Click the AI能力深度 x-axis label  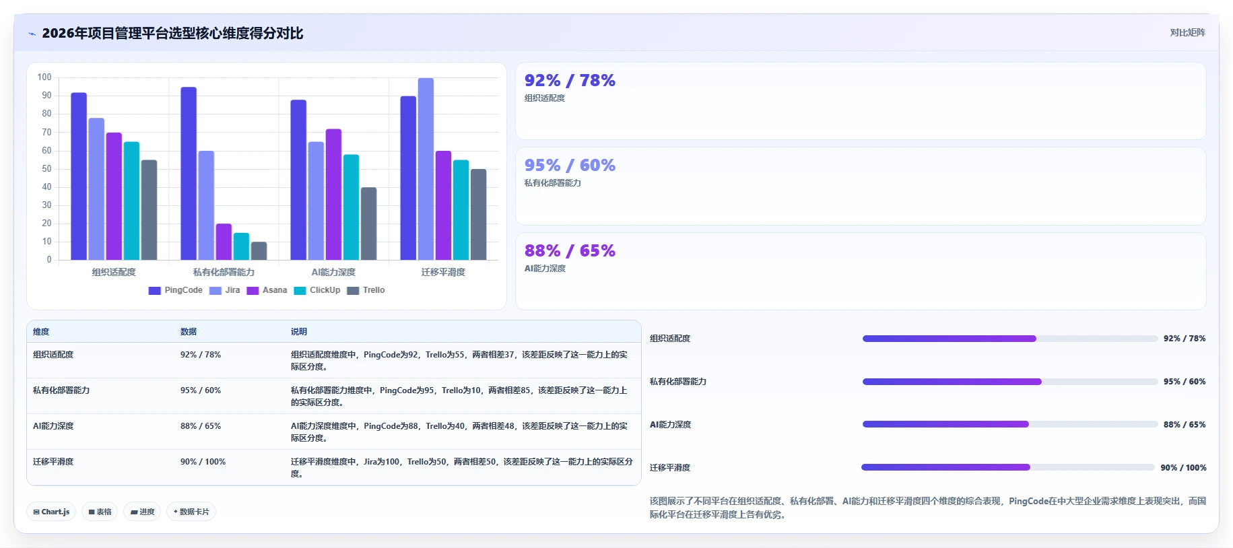(x=333, y=272)
